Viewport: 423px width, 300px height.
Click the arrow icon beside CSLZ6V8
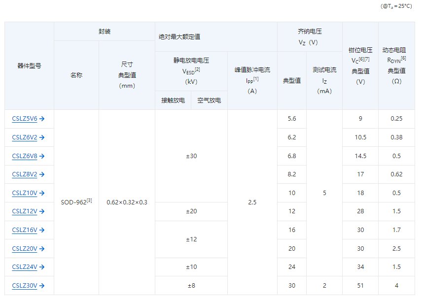[x=42, y=156]
